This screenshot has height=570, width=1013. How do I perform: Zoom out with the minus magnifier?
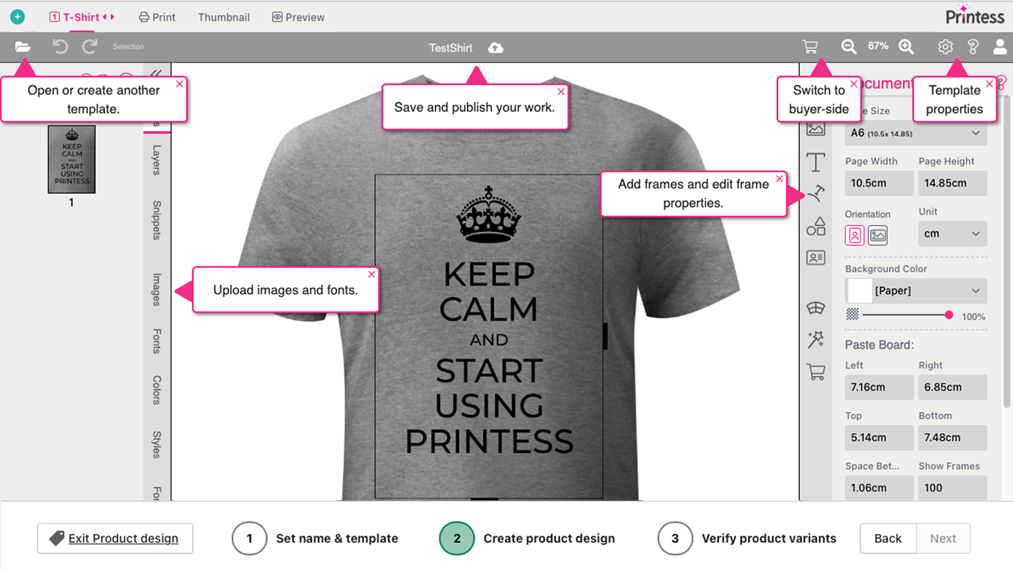click(x=848, y=47)
